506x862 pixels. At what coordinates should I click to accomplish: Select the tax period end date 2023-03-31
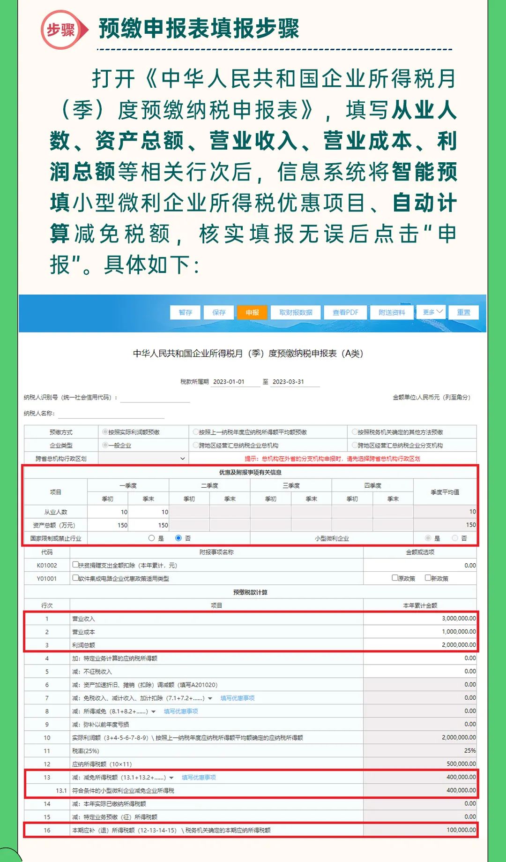(295, 382)
